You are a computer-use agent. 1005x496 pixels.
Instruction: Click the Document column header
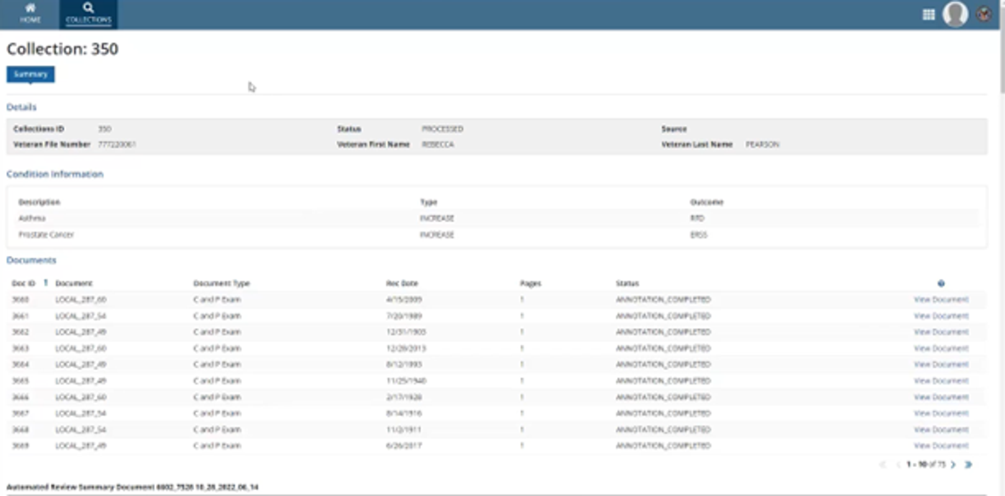(74, 283)
